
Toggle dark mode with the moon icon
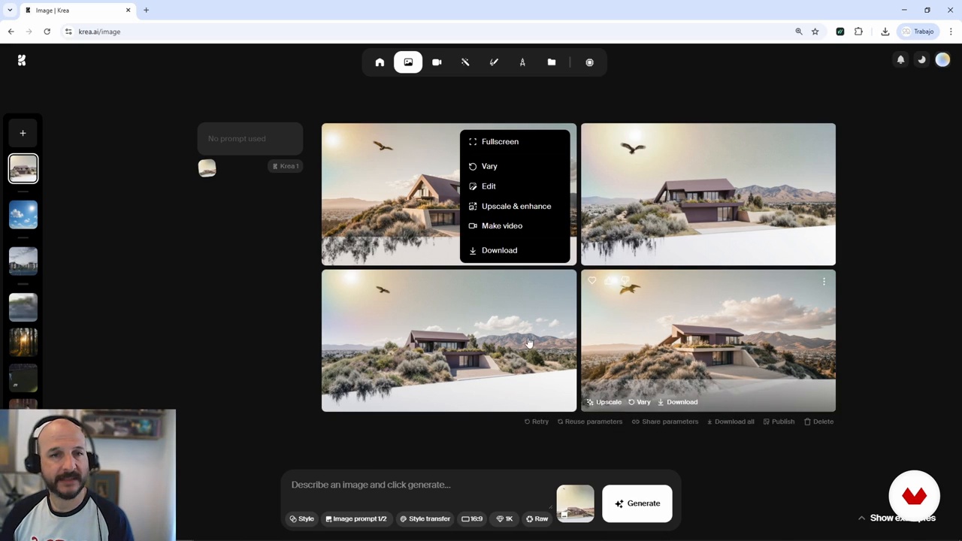pyautogui.click(x=921, y=60)
